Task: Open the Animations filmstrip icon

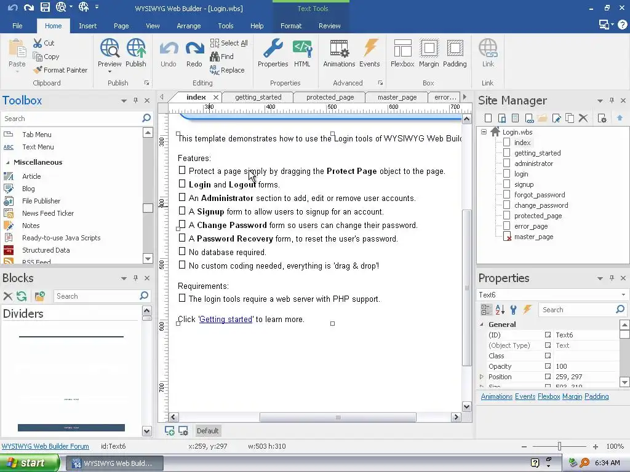Action: 339,49
